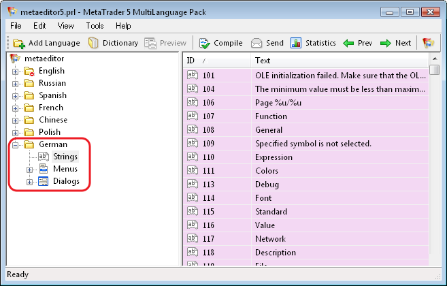The height and width of the screenshot is (286, 447).
Task: Sort by the ID column header
Action: click(217, 61)
